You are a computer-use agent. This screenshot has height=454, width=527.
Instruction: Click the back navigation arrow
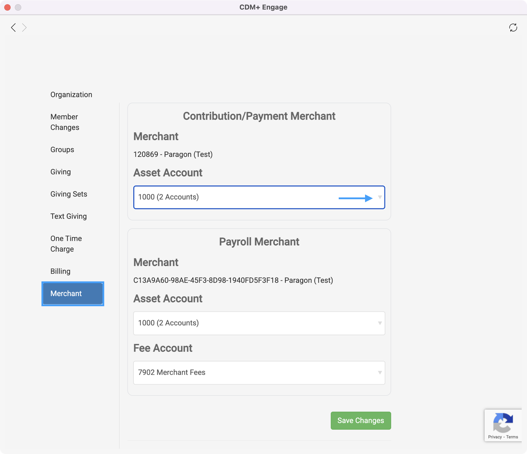point(13,27)
